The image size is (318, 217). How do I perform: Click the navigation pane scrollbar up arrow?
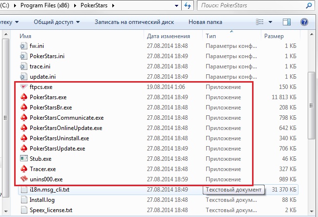pos(6,34)
